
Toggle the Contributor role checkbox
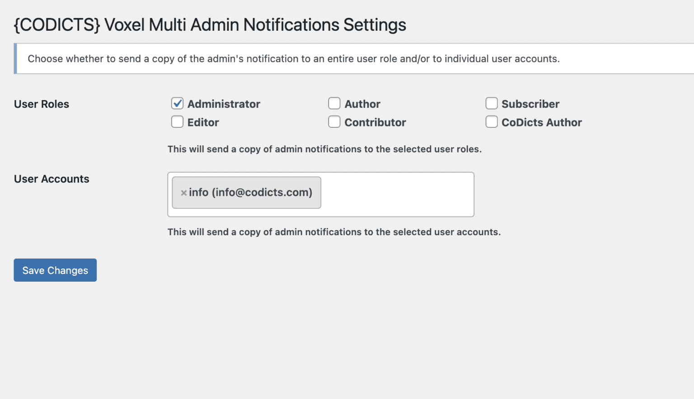[x=334, y=122]
